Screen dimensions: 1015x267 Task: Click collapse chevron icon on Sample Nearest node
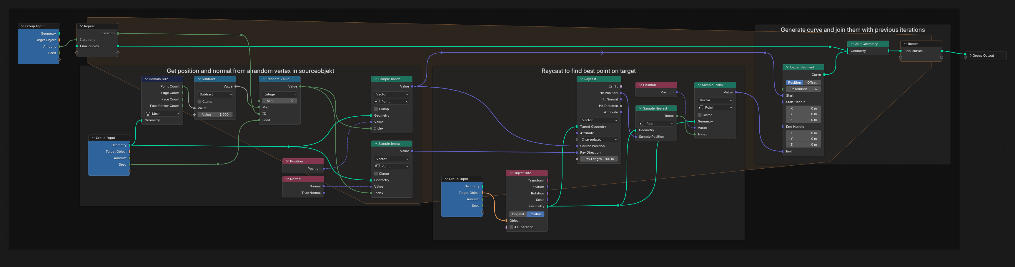click(641, 108)
